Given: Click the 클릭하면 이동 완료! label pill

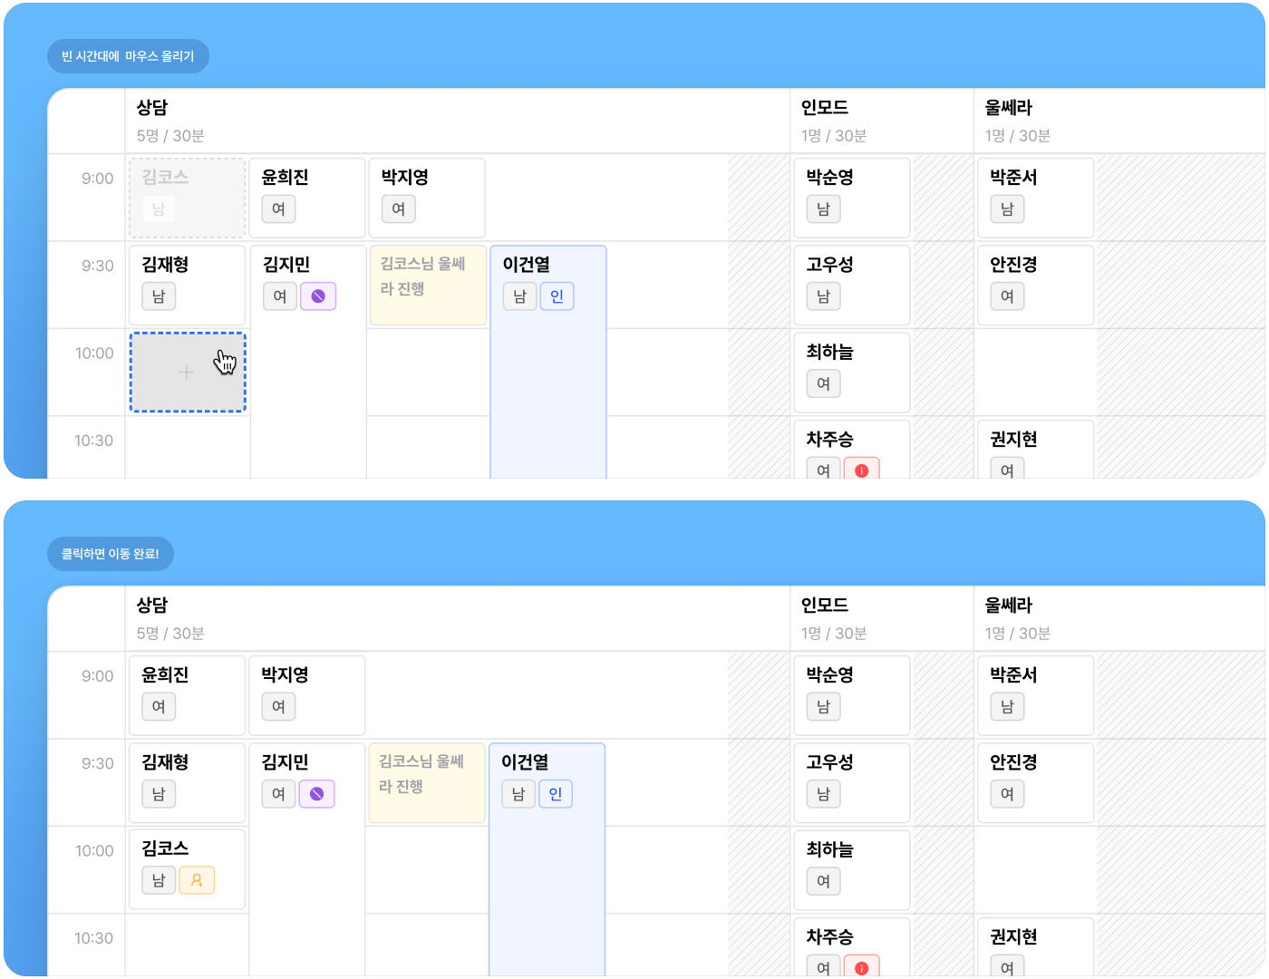Looking at the screenshot, I should 110,554.
